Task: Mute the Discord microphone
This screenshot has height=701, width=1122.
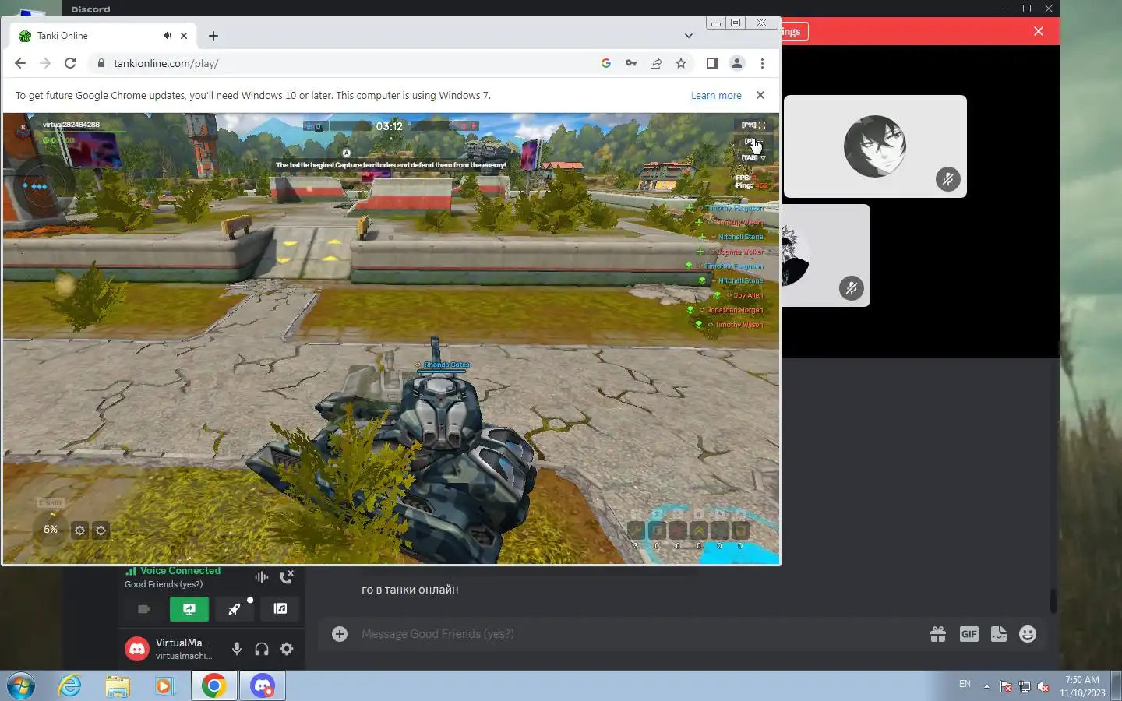Action: point(237,649)
